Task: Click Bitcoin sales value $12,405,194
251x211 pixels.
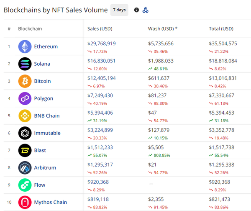Action: pos(102,78)
